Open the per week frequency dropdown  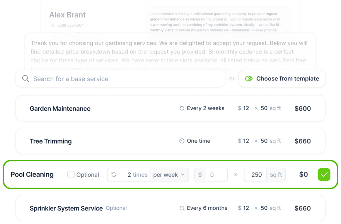[x=169, y=174]
